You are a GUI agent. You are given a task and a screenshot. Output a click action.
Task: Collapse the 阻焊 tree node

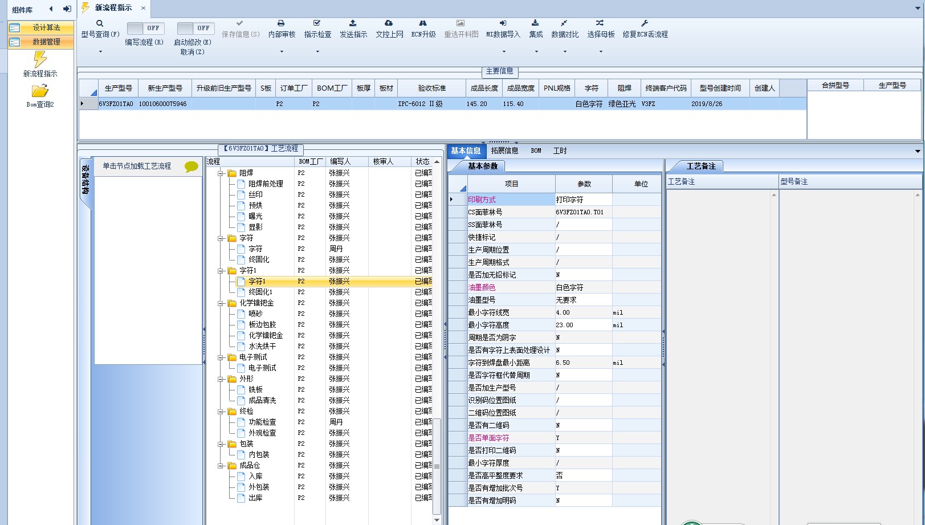tap(221, 173)
